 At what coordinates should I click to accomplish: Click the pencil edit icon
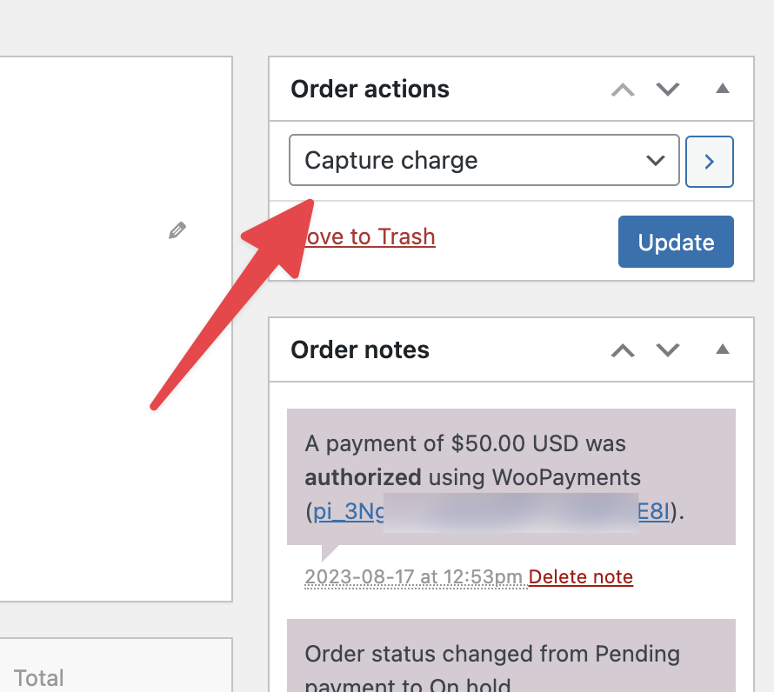click(177, 230)
